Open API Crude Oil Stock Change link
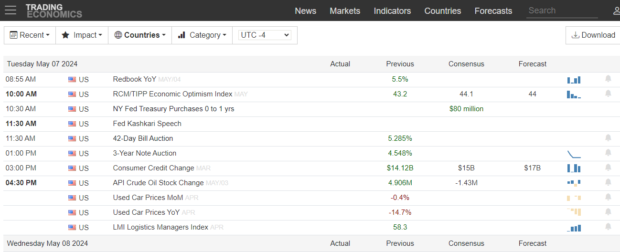The width and height of the screenshot is (620, 252). tap(158, 183)
